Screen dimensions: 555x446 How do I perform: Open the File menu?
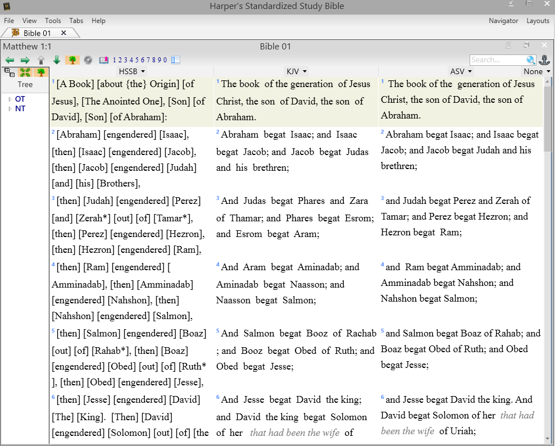tap(9, 21)
